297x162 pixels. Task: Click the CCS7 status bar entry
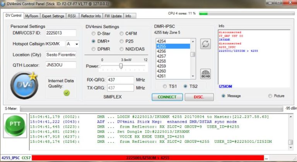(26, 158)
